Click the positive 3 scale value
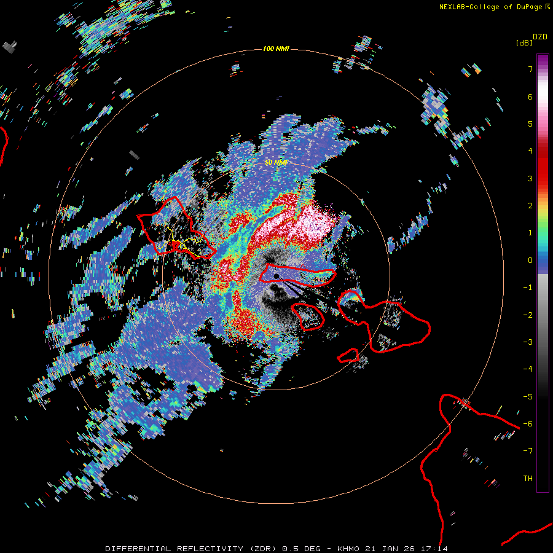 (x=530, y=178)
